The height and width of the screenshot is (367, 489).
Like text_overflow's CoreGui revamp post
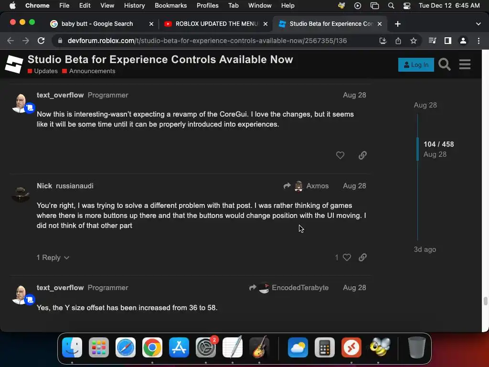click(340, 155)
